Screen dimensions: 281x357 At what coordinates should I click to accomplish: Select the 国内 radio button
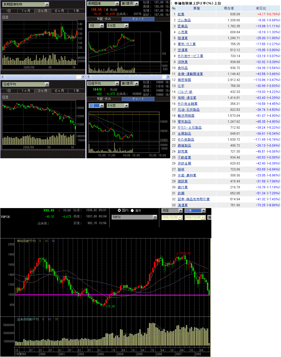click(119, 210)
